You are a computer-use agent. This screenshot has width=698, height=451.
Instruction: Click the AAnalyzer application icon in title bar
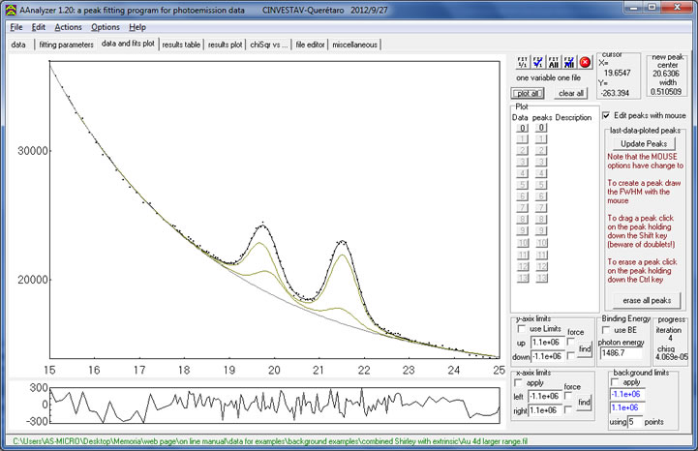point(9,9)
